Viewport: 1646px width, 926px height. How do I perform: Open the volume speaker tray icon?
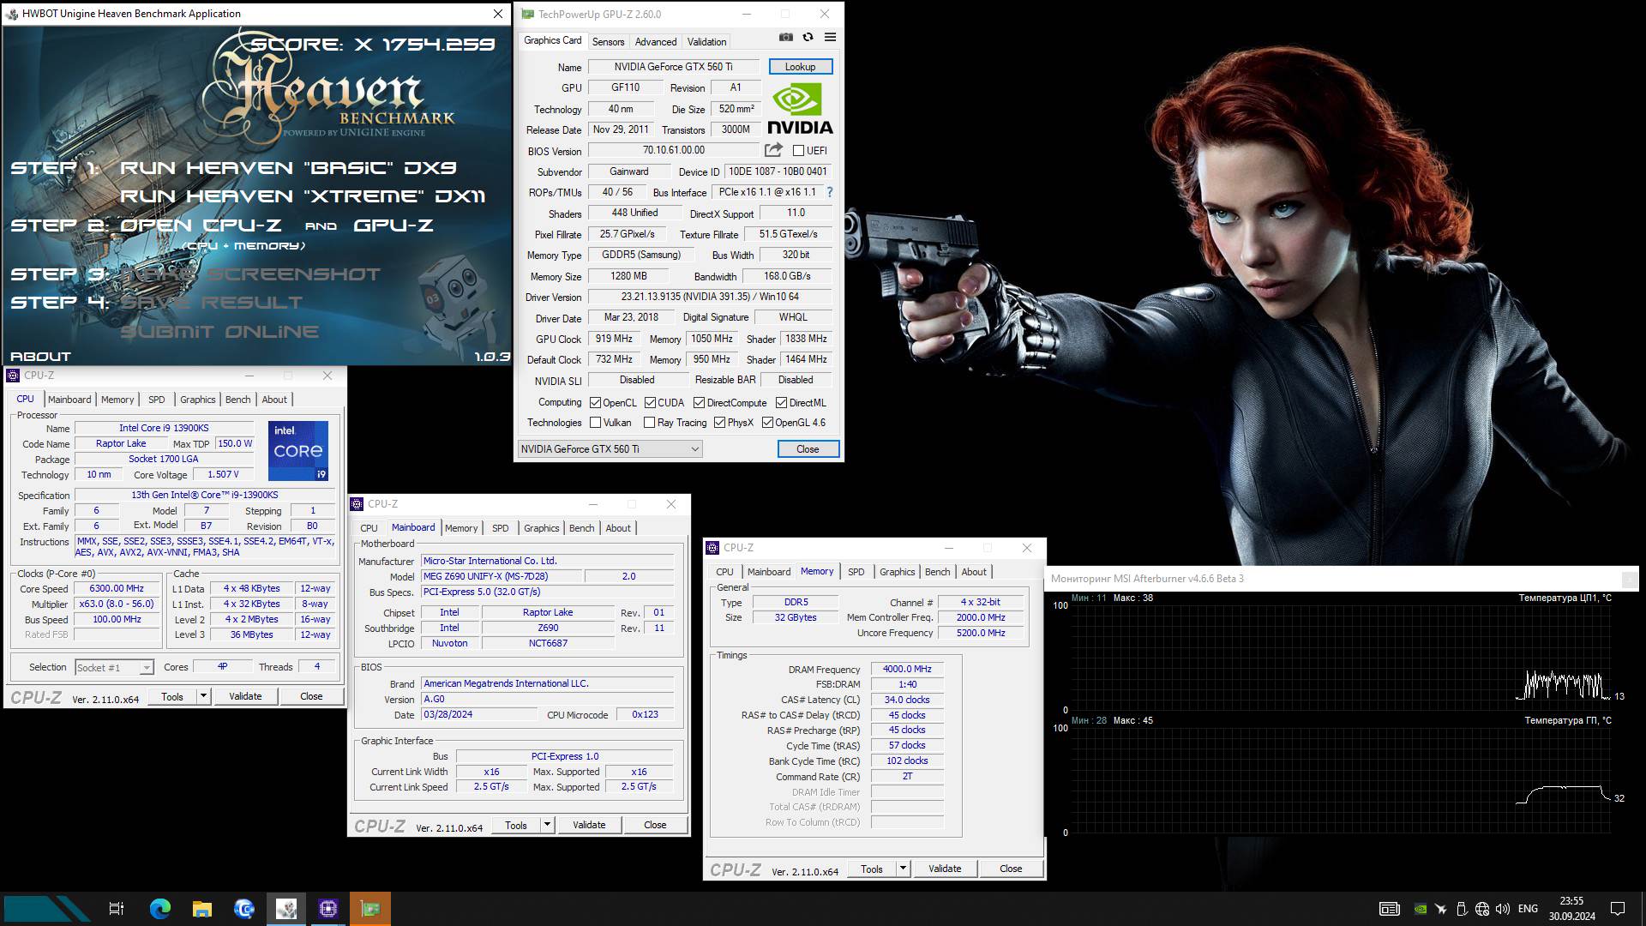pyautogui.click(x=1502, y=909)
